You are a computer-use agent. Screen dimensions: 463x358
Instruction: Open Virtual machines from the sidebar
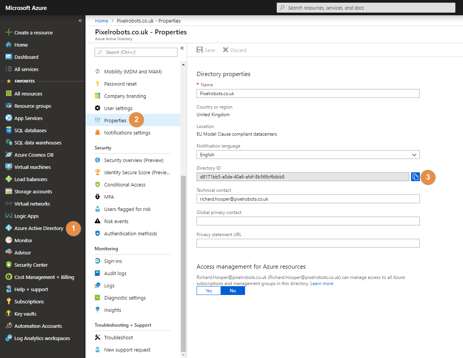[x=33, y=167]
